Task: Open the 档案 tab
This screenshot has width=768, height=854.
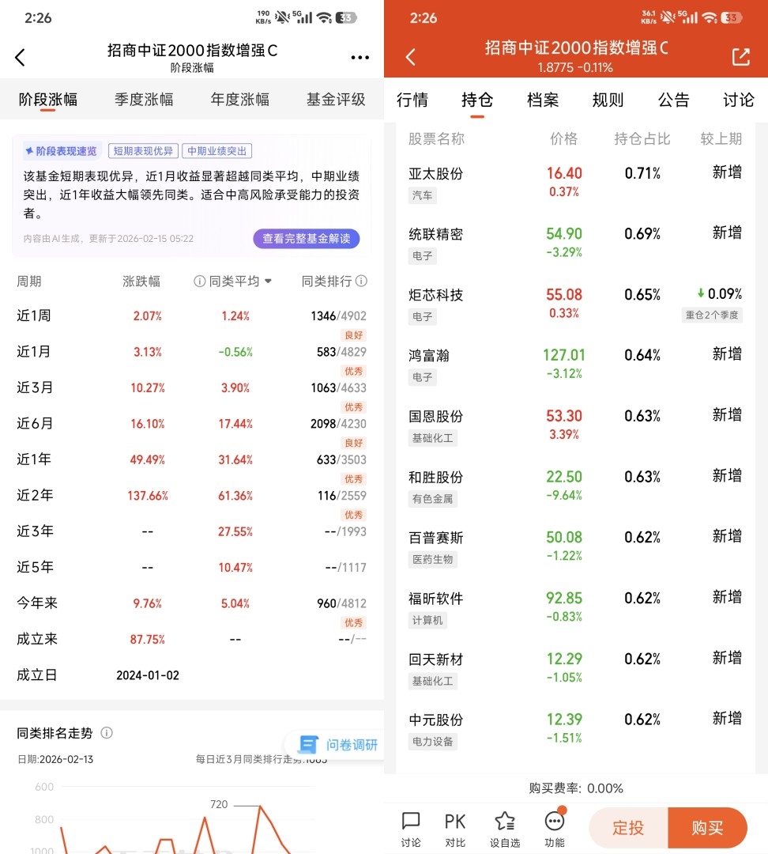Action: (543, 100)
